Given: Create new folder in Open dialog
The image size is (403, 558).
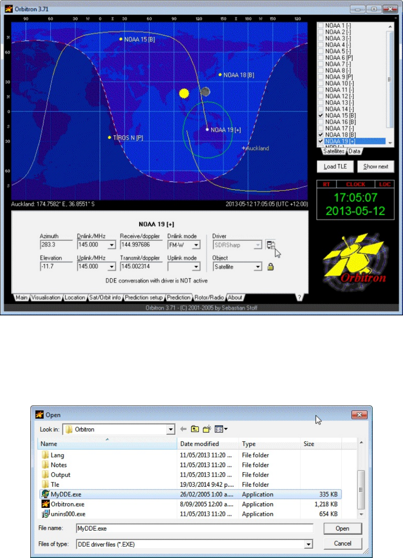Looking at the screenshot, I should [x=207, y=429].
